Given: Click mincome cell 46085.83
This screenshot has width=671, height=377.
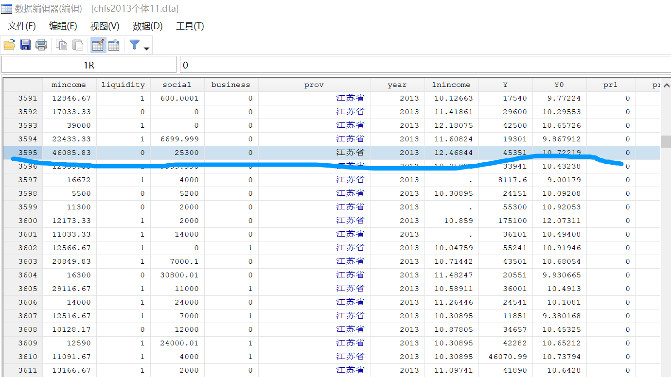Looking at the screenshot, I should (69, 153).
